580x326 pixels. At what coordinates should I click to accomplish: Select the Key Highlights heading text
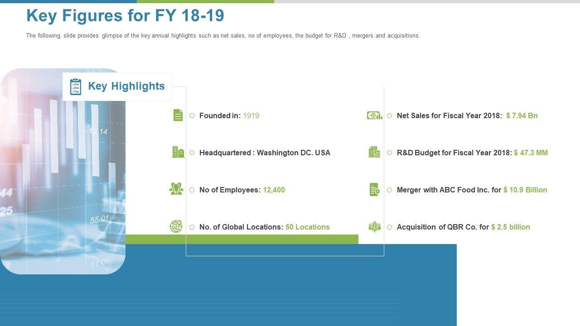pyautogui.click(x=126, y=86)
